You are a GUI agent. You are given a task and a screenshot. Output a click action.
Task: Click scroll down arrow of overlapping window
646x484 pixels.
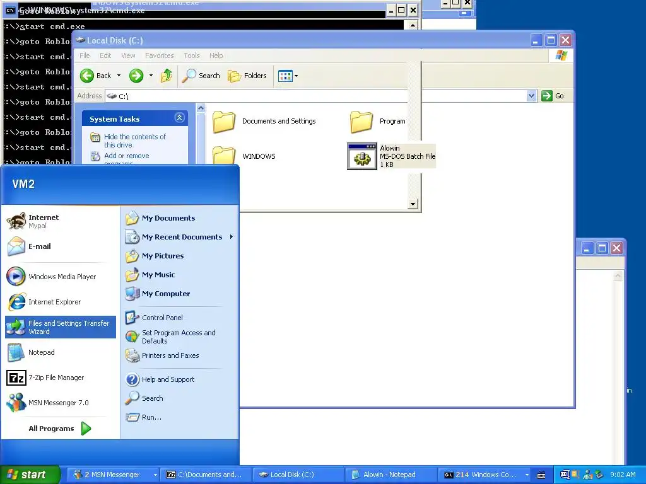point(413,204)
